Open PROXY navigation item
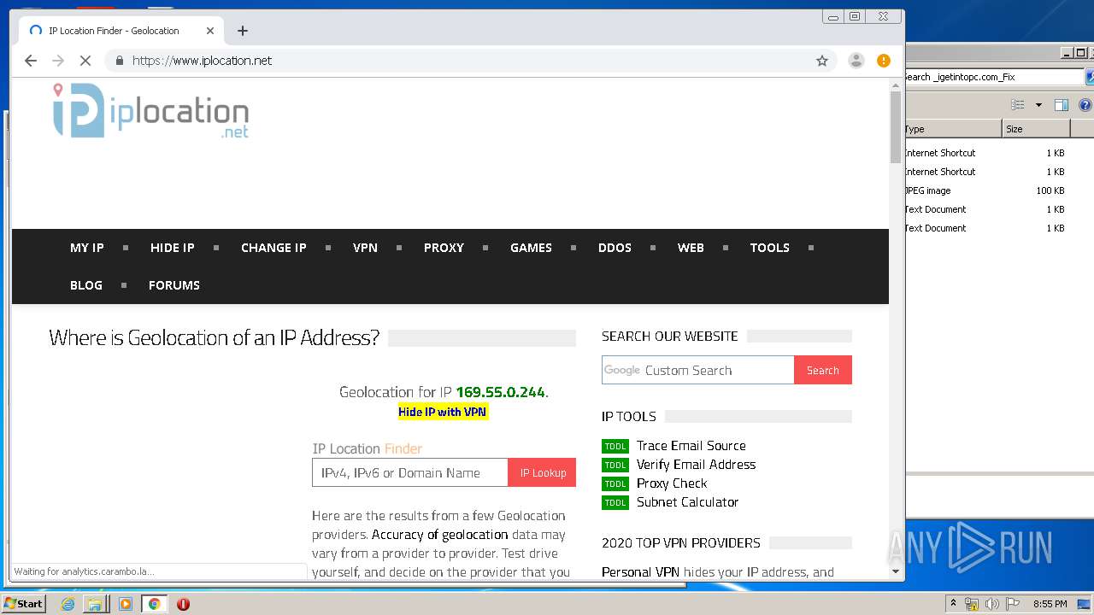Image resolution: width=1094 pixels, height=615 pixels. coord(444,248)
